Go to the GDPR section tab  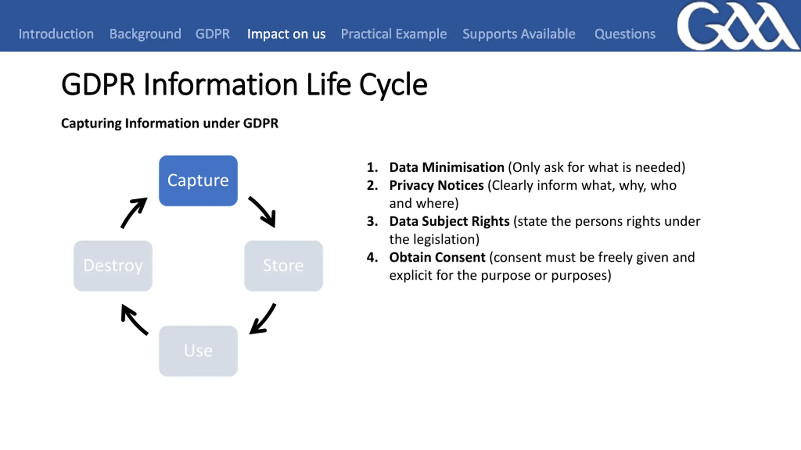pyautogui.click(x=212, y=34)
